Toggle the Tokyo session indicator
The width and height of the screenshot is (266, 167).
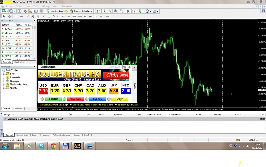(109, 99)
